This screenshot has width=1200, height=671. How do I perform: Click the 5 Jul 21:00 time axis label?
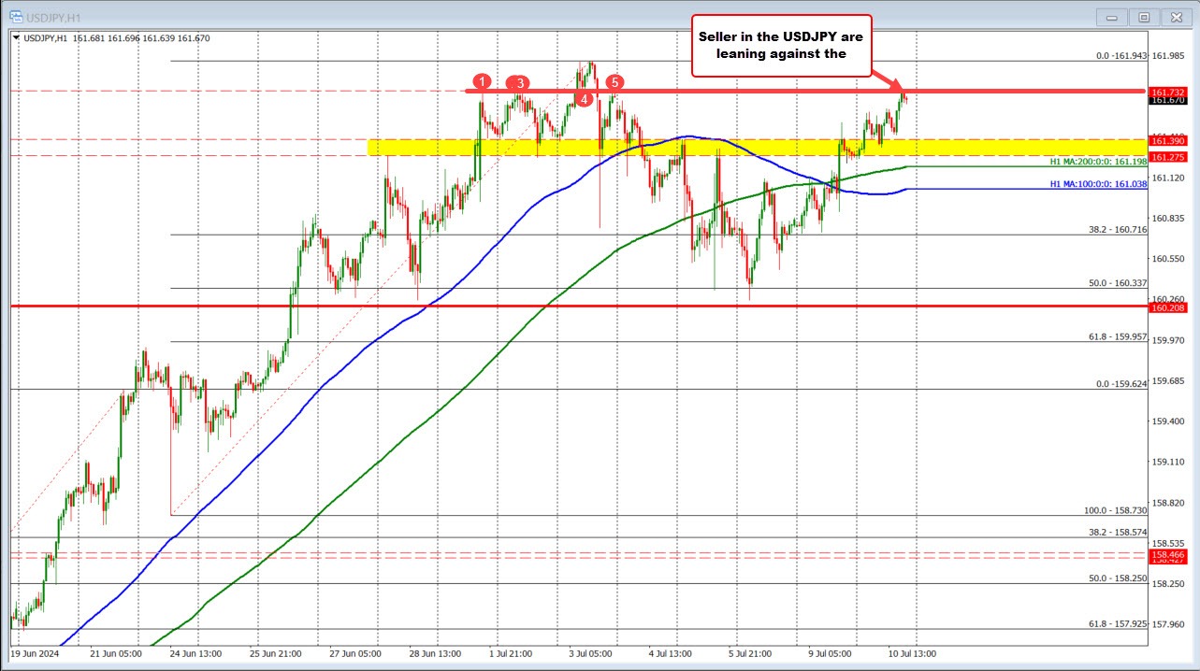[749, 653]
